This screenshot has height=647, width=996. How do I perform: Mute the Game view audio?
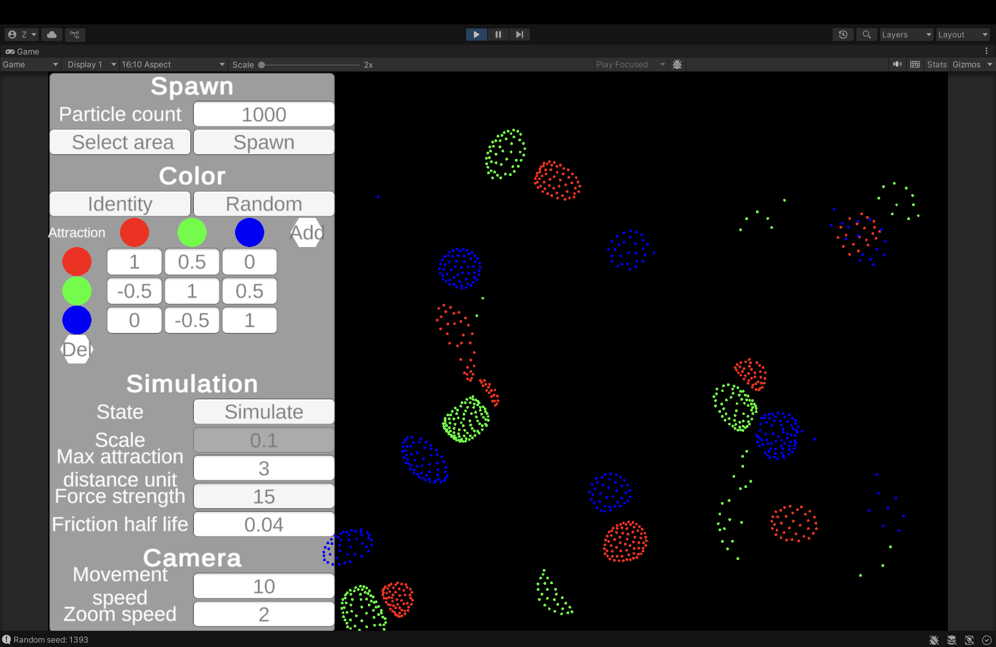(897, 64)
